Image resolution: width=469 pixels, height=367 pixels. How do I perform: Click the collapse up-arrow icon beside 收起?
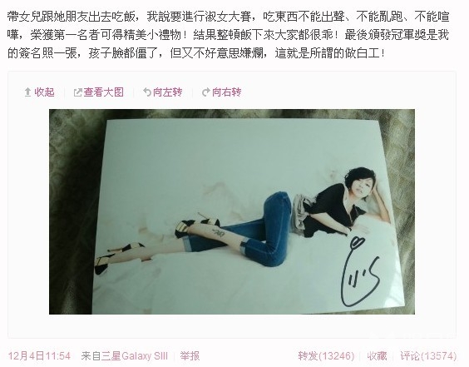point(27,92)
